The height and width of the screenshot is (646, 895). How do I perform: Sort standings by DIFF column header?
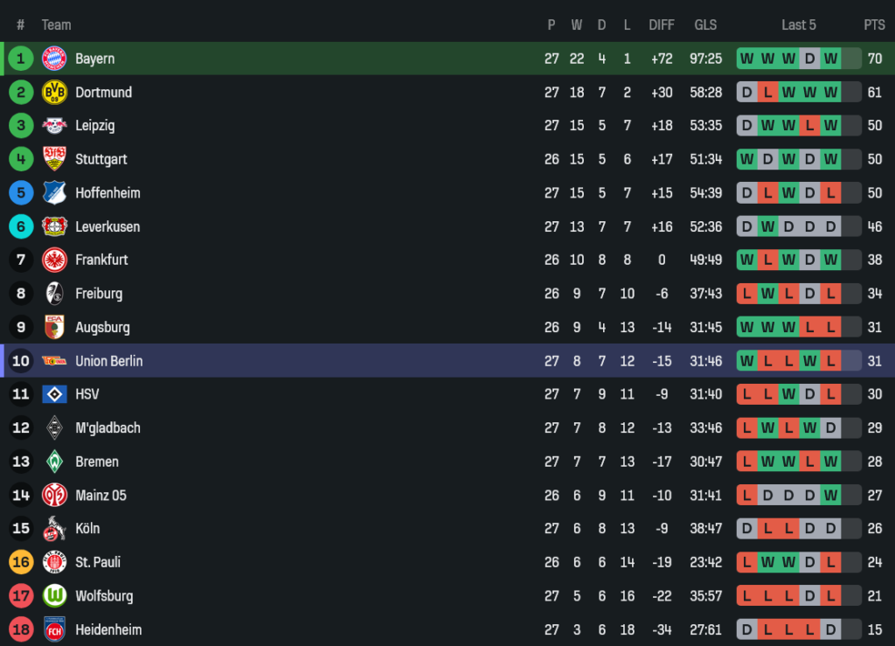coord(662,24)
